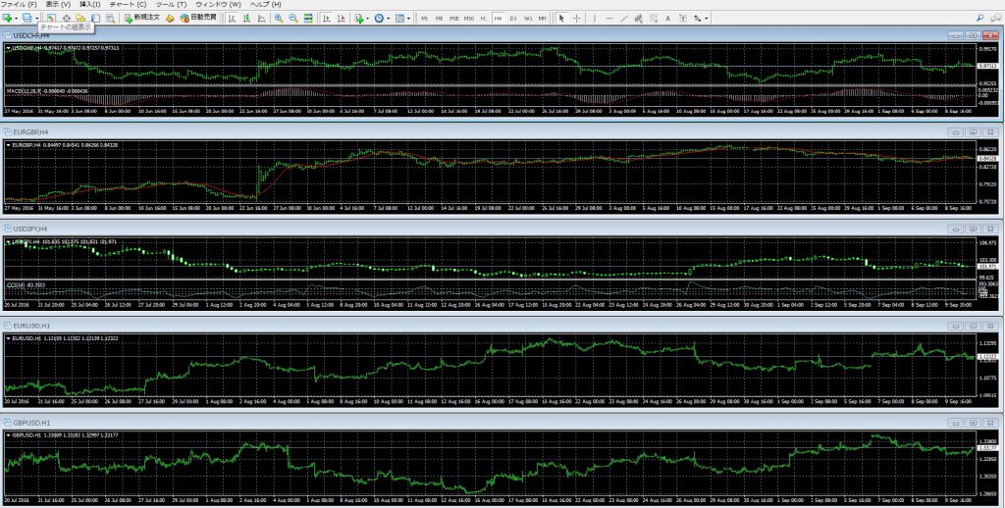Image resolution: width=1005 pixels, height=508 pixels.
Task: Open the chat bubbles icon
Action: [x=995, y=18]
